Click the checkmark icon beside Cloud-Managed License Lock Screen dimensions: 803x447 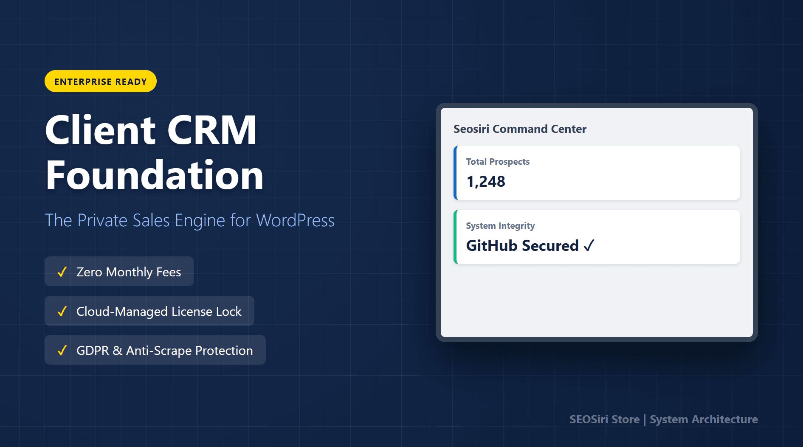(x=62, y=311)
